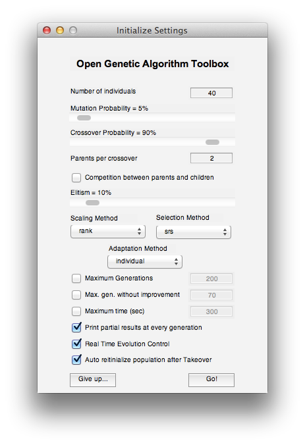Enable Competition between parents and children checkbox

pos(76,178)
